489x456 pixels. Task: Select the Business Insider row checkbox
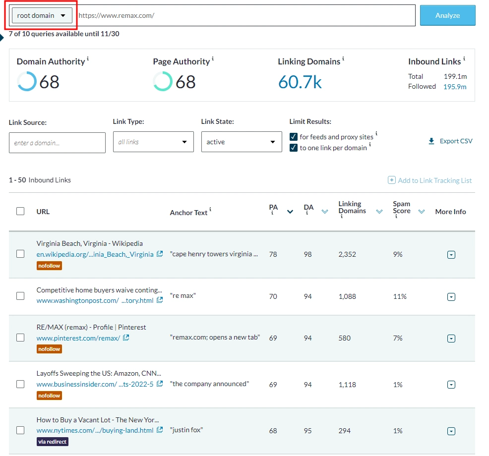20,384
